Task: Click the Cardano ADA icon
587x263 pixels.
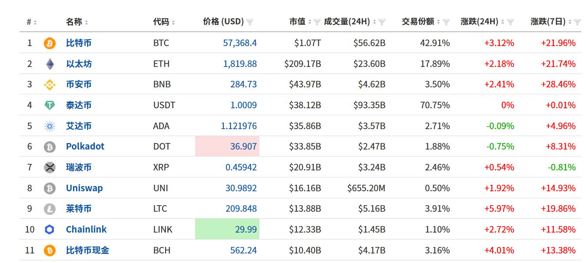Action: point(50,126)
